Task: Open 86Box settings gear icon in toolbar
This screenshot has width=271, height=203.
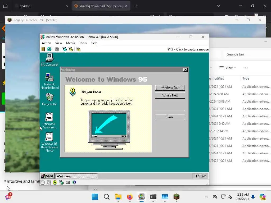Action: pos(78,49)
